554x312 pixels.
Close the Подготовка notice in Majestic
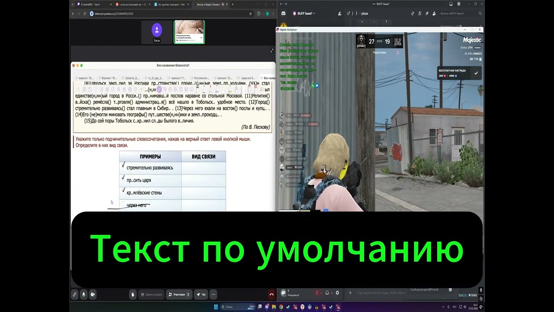pyautogui.click(x=398, y=52)
